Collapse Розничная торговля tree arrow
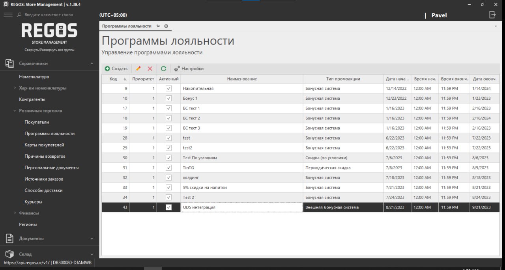The image size is (505, 270). click(x=15, y=111)
